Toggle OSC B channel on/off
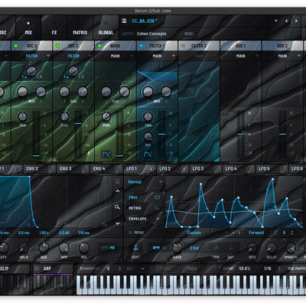This screenshot has width=306, height=306. click(x=16, y=46)
